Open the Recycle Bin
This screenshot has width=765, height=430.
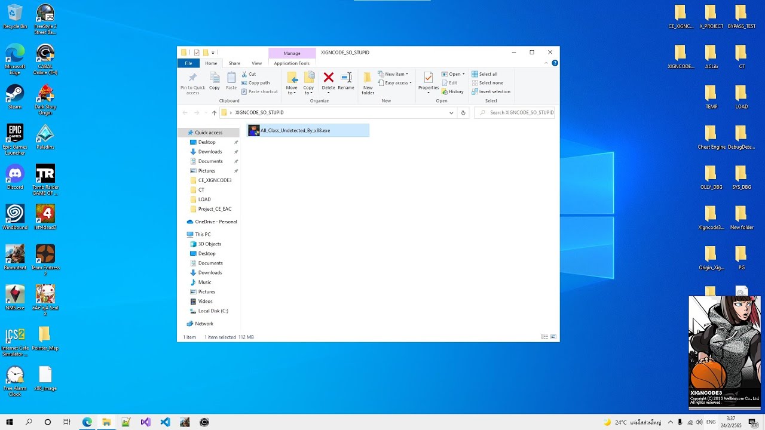15,17
